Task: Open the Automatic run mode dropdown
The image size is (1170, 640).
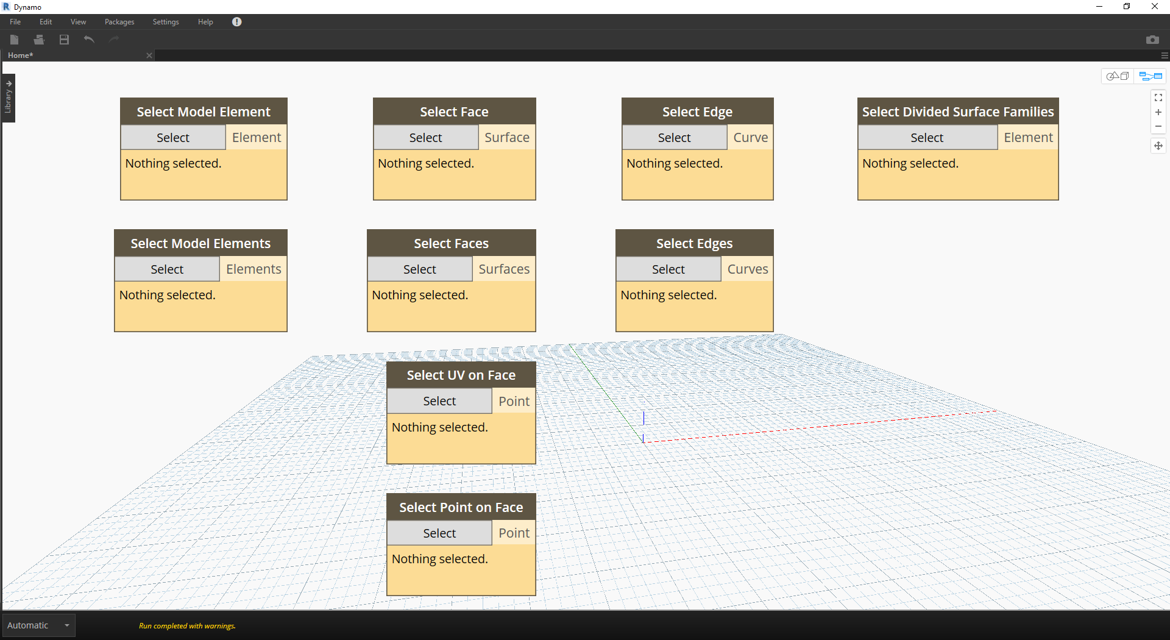Action: pos(66,625)
